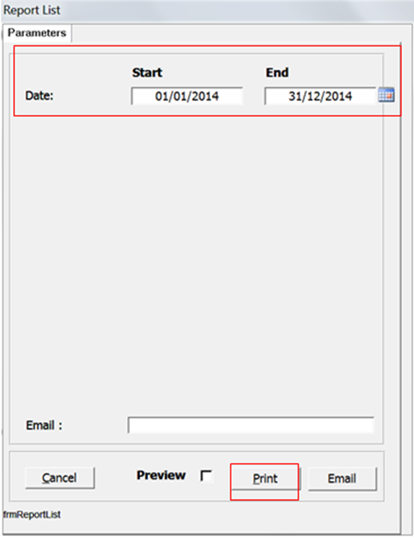Open the calendar picker beside End date
This screenshot has height=539, width=414.
coord(387,96)
